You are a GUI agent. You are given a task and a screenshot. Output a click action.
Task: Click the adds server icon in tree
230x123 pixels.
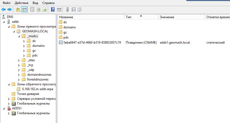[x=9, y=22]
